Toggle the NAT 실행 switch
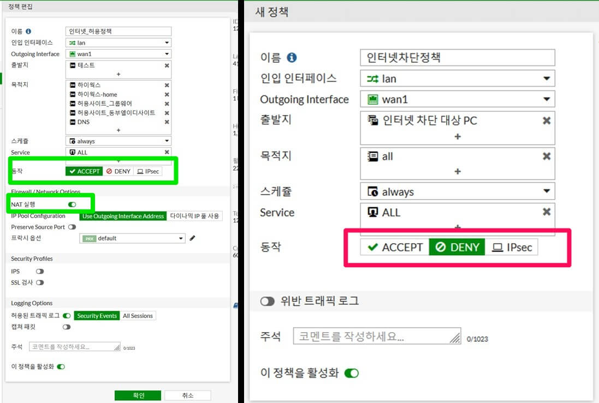The image size is (599, 403). (72, 204)
